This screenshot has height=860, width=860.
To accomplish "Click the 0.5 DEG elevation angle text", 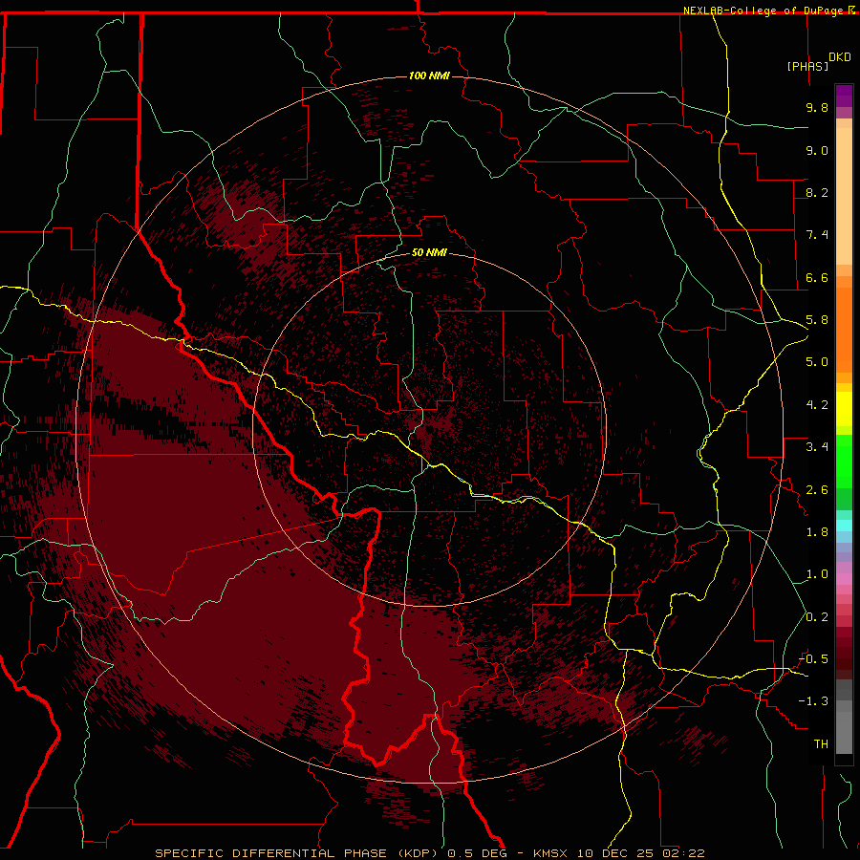I will coord(477,853).
